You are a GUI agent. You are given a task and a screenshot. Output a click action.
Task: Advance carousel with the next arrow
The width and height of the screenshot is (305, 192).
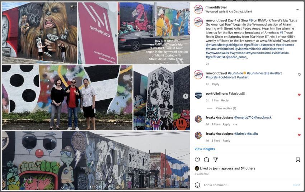tap(186, 96)
